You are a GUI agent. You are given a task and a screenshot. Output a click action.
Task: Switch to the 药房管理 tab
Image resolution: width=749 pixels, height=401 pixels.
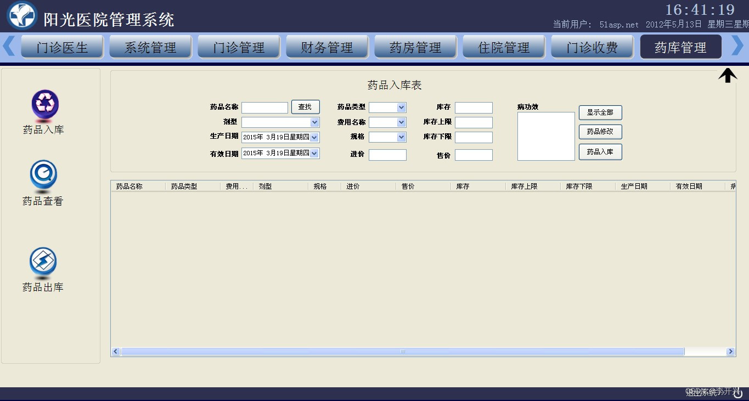pyautogui.click(x=415, y=47)
